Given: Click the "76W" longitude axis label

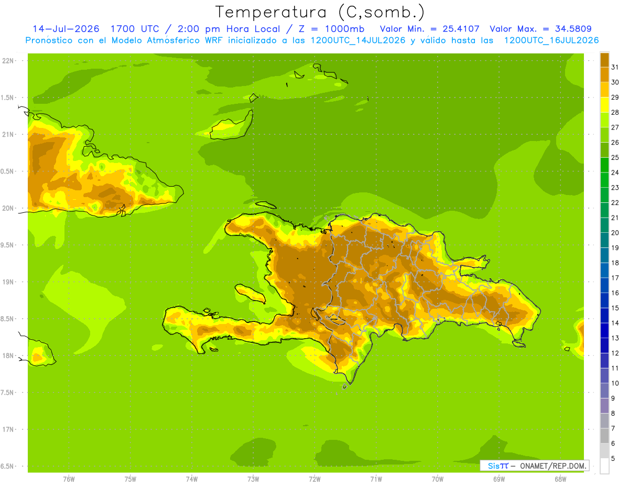Looking at the screenshot, I should tap(69, 479).
